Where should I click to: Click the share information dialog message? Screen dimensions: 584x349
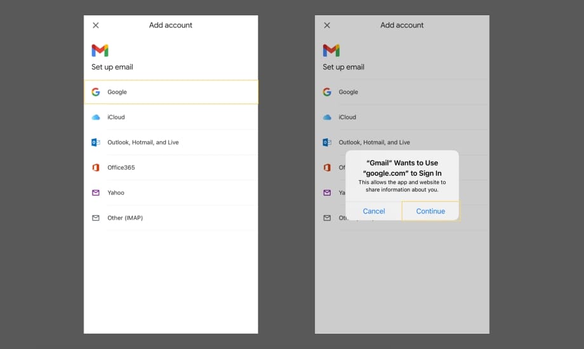(402, 186)
